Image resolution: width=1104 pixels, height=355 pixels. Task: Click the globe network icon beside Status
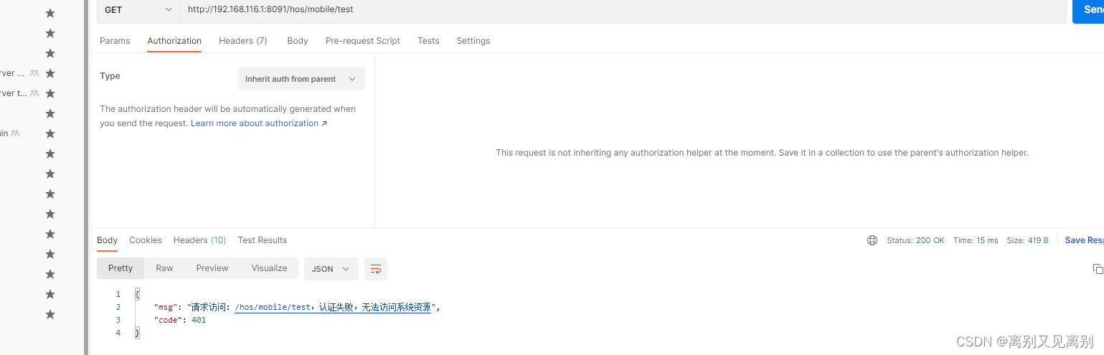tap(872, 240)
